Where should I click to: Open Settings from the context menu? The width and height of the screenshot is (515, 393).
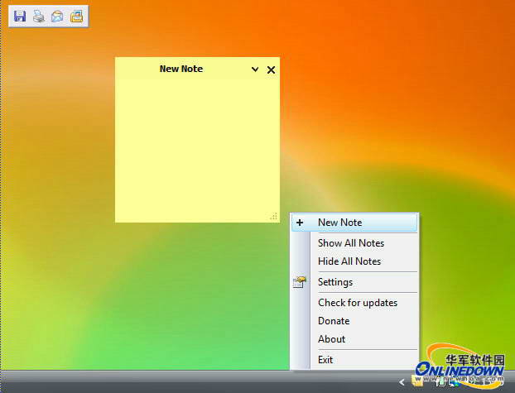354,282
